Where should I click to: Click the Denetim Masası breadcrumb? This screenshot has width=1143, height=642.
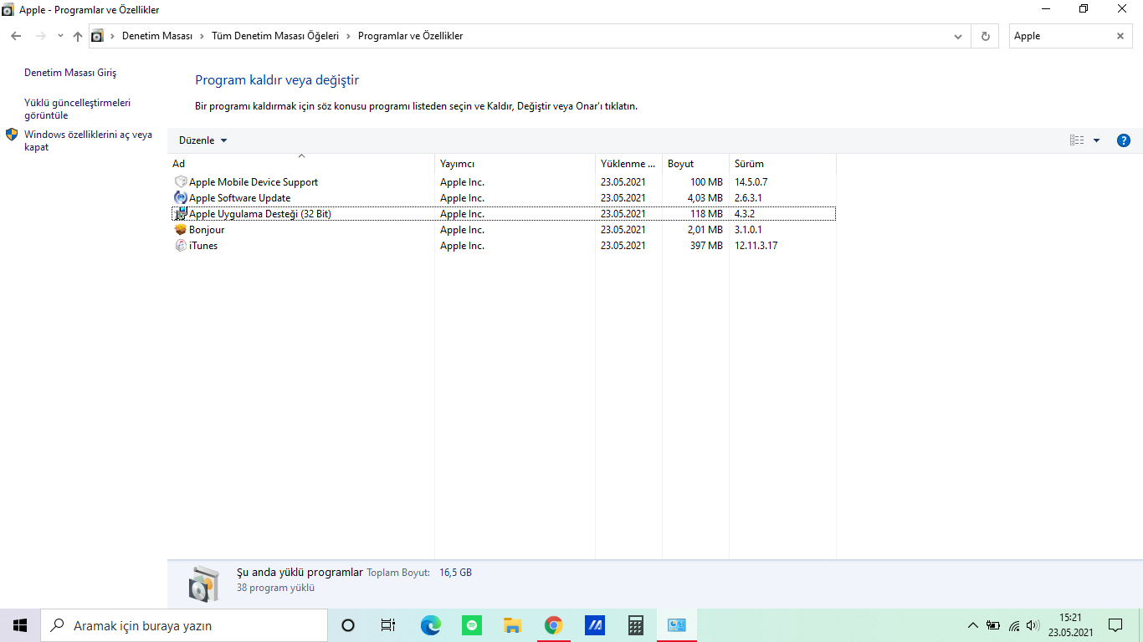pyautogui.click(x=157, y=36)
